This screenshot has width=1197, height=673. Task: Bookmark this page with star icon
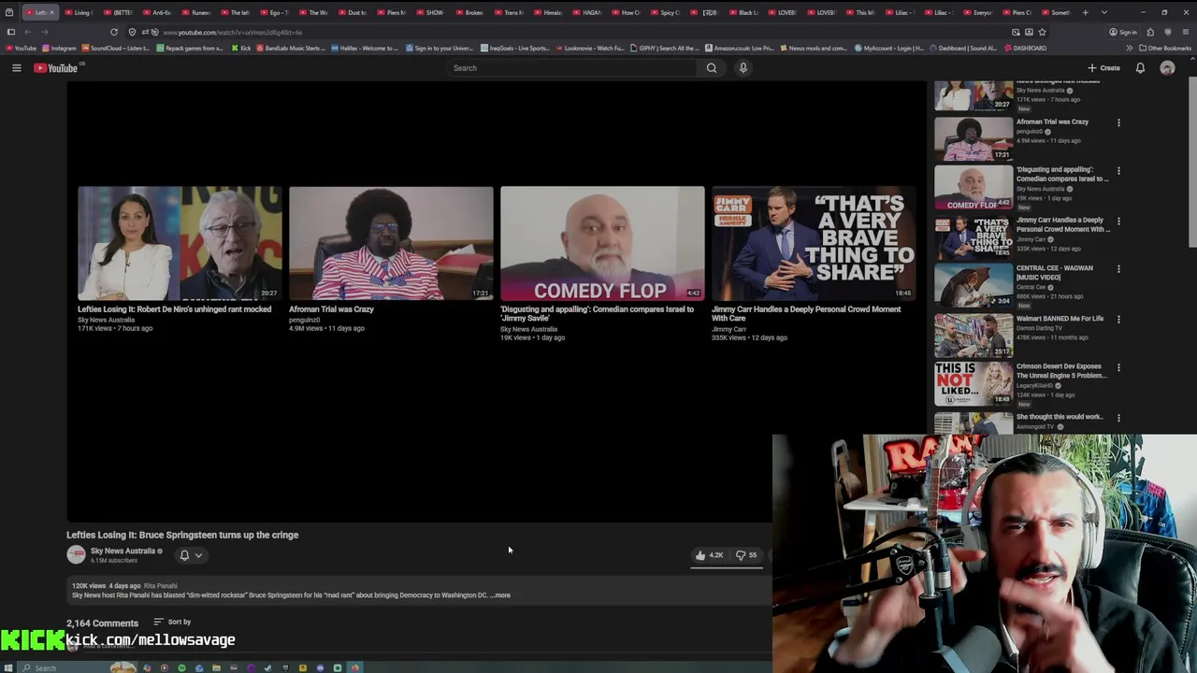click(1042, 32)
